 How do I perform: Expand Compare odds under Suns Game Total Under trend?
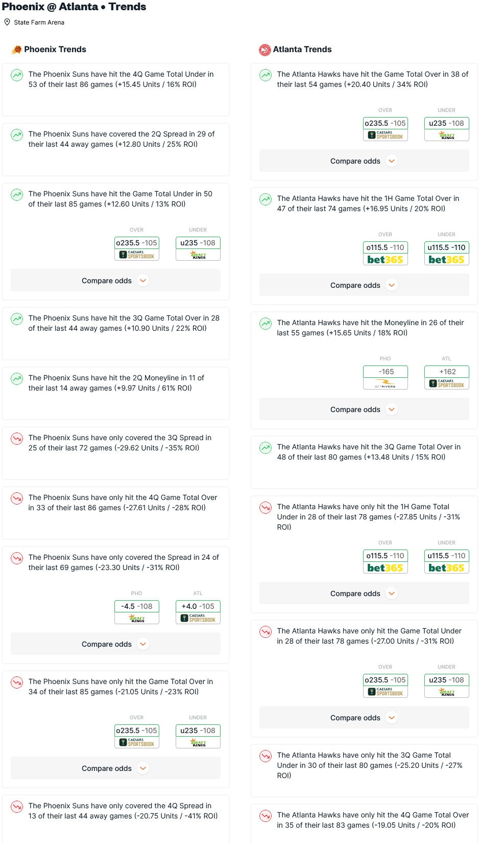115,281
